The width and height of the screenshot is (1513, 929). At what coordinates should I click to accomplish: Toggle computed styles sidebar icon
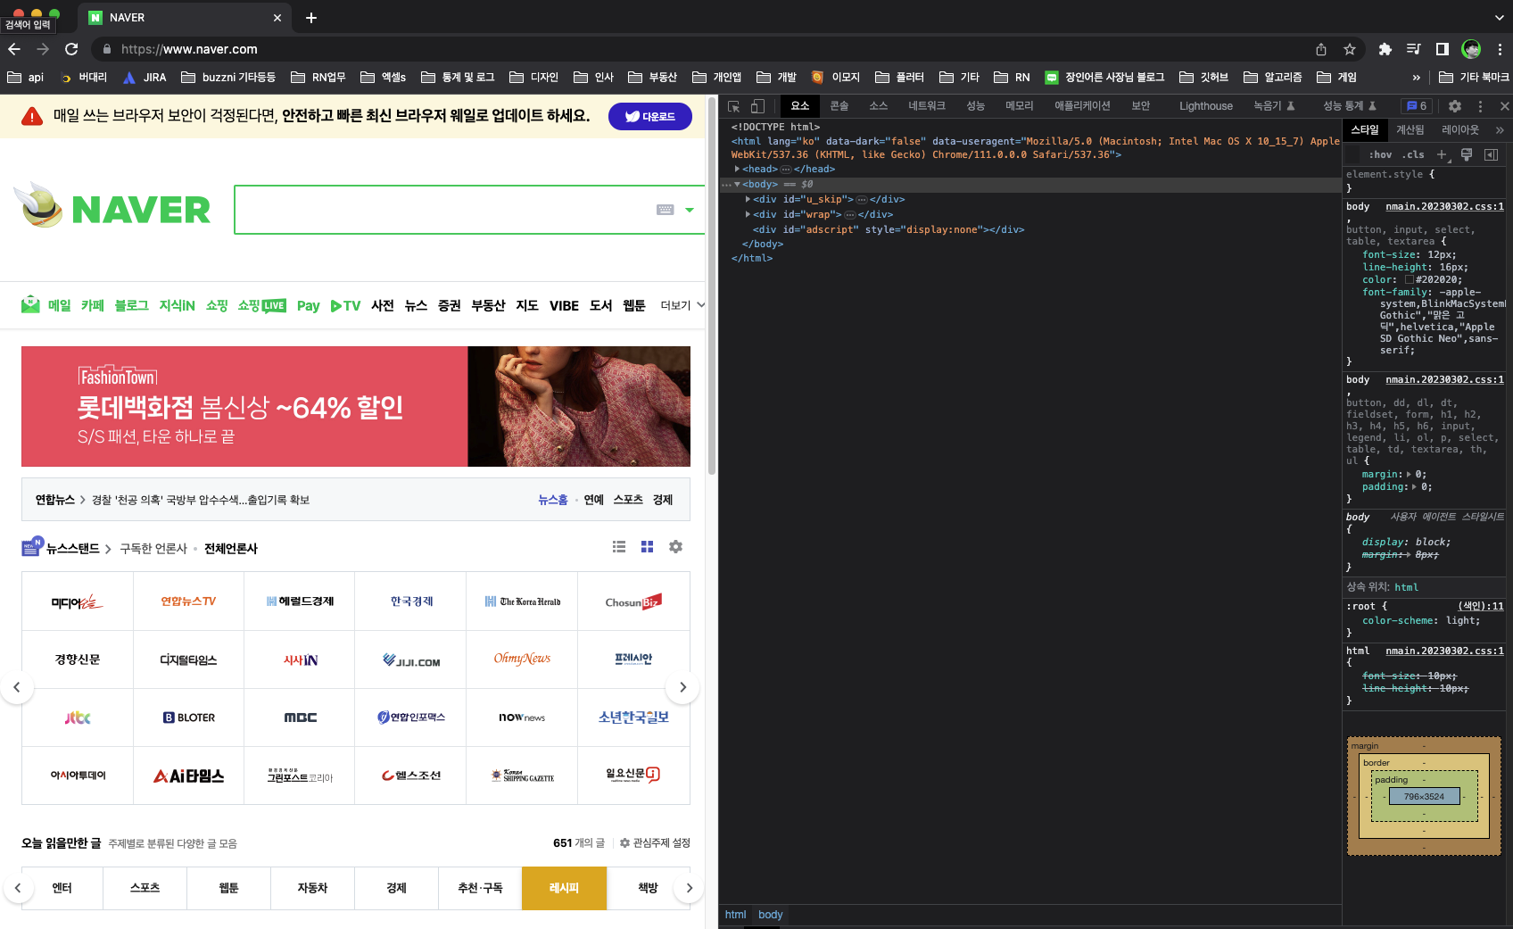(1491, 154)
